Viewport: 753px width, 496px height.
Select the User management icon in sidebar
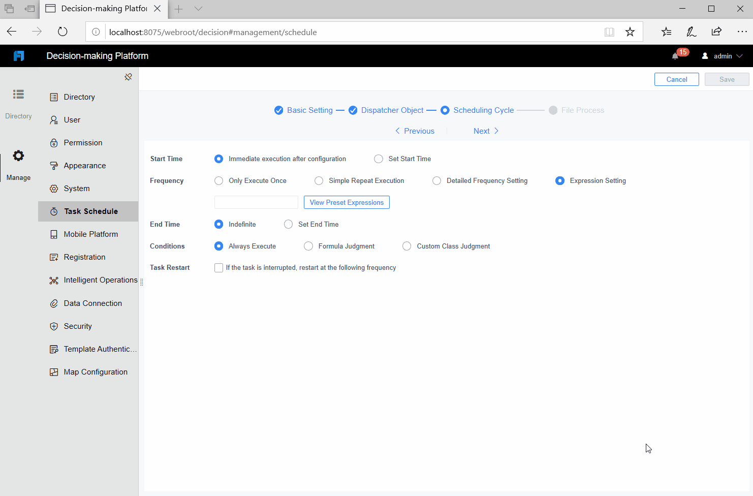pyautogui.click(x=54, y=119)
